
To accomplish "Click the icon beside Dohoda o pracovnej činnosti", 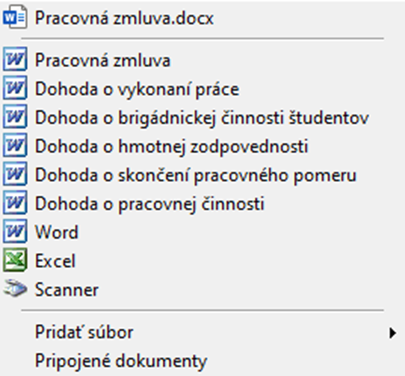I will click(x=14, y=203).
